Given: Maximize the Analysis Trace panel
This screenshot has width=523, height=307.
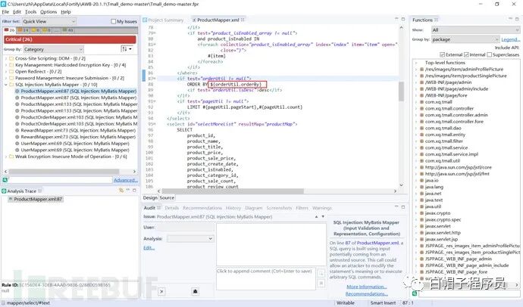Looking at the screenshot, I should click(134, 190).
